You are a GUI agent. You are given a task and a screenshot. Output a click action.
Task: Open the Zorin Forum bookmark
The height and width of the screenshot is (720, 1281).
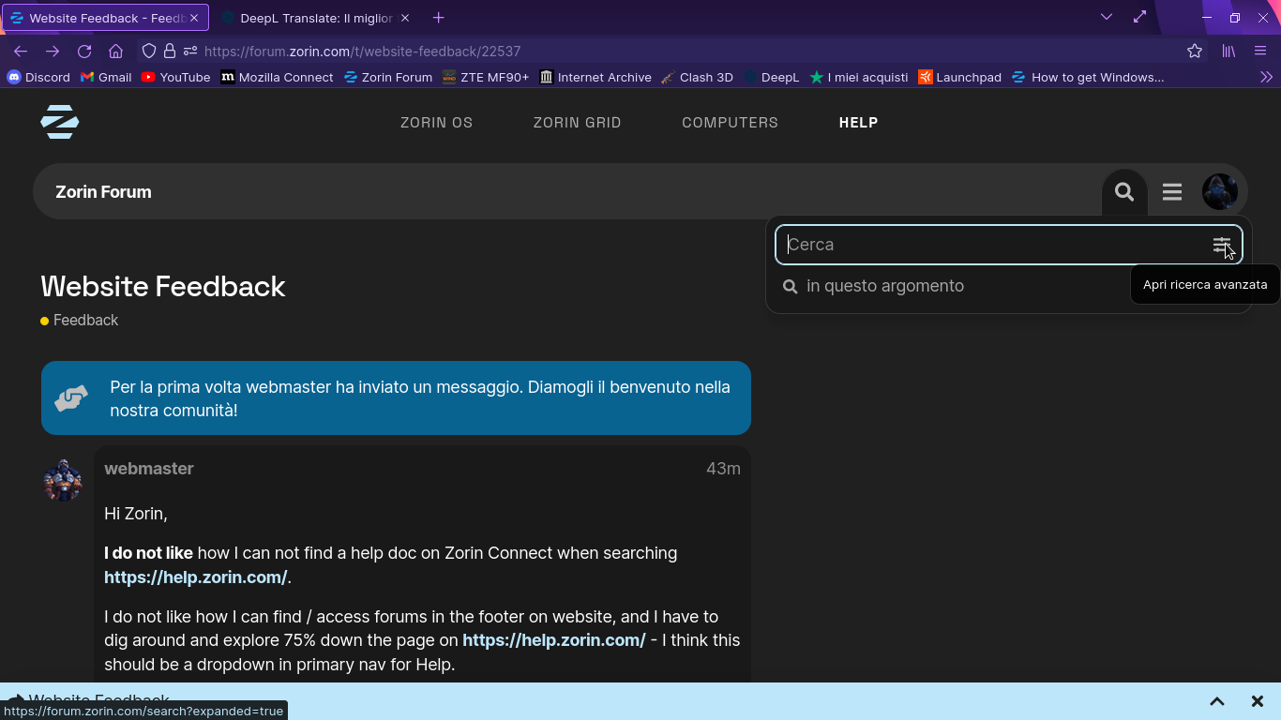(388, 77)
